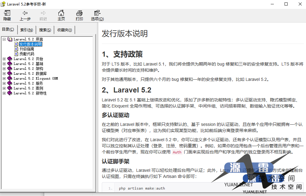The width and height of the screenshot is (306, 196).
Task: Click page icon beside 发行版本说明
Action: pyautogui.click(x=16, y=44)
